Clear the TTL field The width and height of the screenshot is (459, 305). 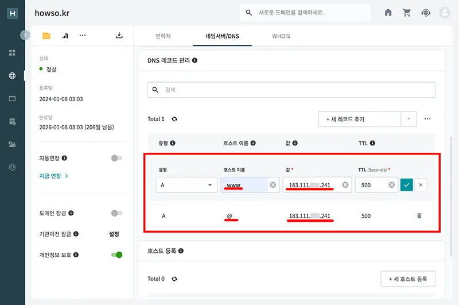[392, 185]
